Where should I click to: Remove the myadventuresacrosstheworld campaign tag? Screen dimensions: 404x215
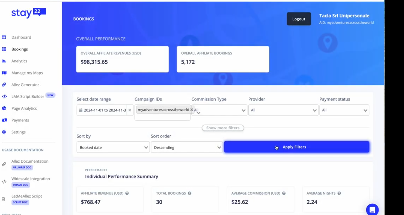coord(191,110)
